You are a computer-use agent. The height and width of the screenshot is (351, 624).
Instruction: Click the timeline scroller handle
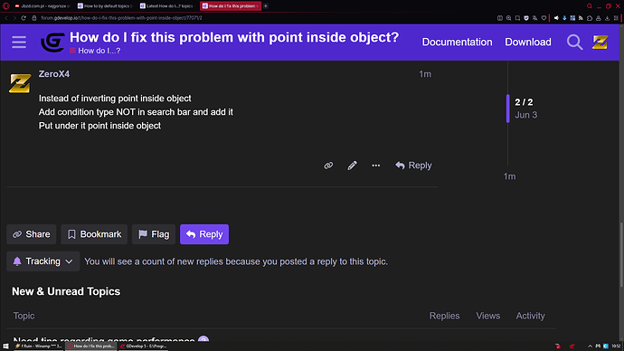[508, 109]
